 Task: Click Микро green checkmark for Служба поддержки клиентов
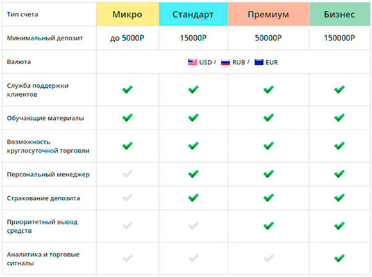coord(128,89)
